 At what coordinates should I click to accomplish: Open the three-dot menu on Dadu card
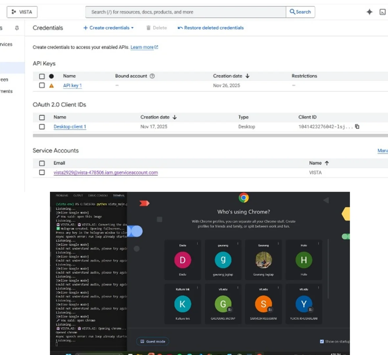pos(197,244)
